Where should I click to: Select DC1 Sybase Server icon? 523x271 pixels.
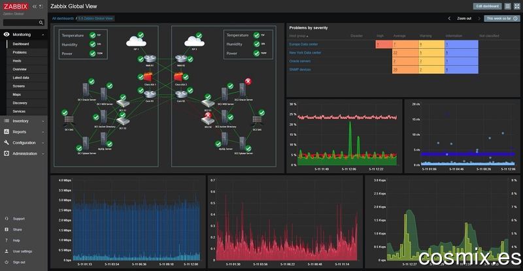pyautogui.click(x=86, y=144)
